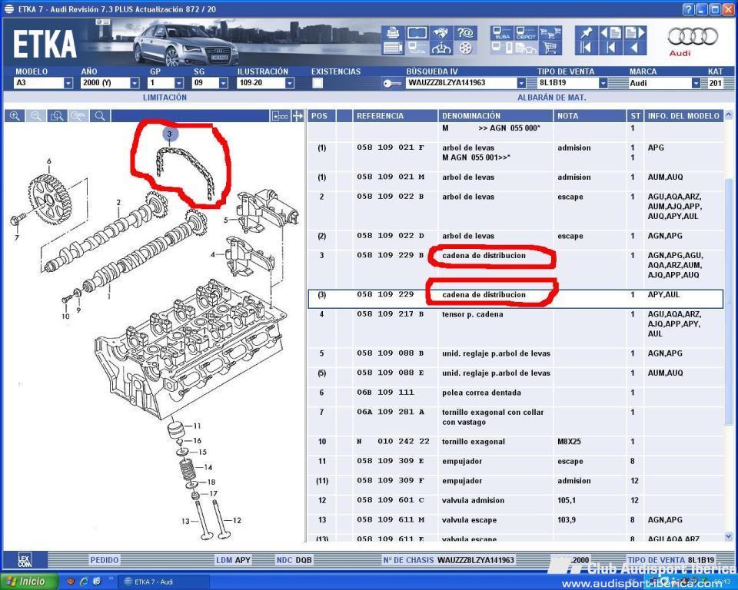Go to previous page with document-left arrow
Screen dimensions: 738x590
610,32
